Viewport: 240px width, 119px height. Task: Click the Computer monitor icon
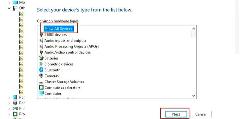pos(41,93)
